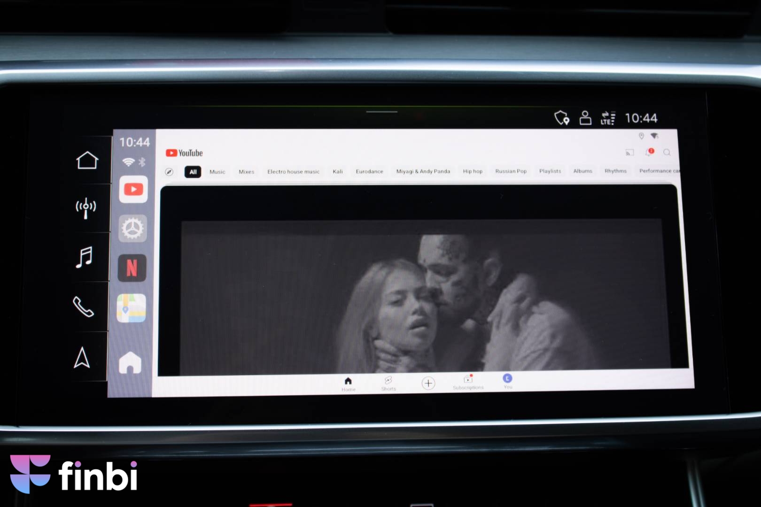The width and height of the screenshot is (761, 507).
Task: Launch the Netflix app icon
Action: click(x=132, y=268)
